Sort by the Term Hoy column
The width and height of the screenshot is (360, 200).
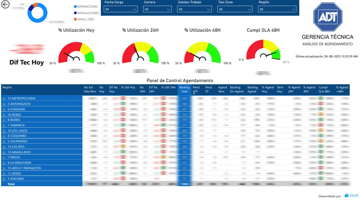click(280, 89)
